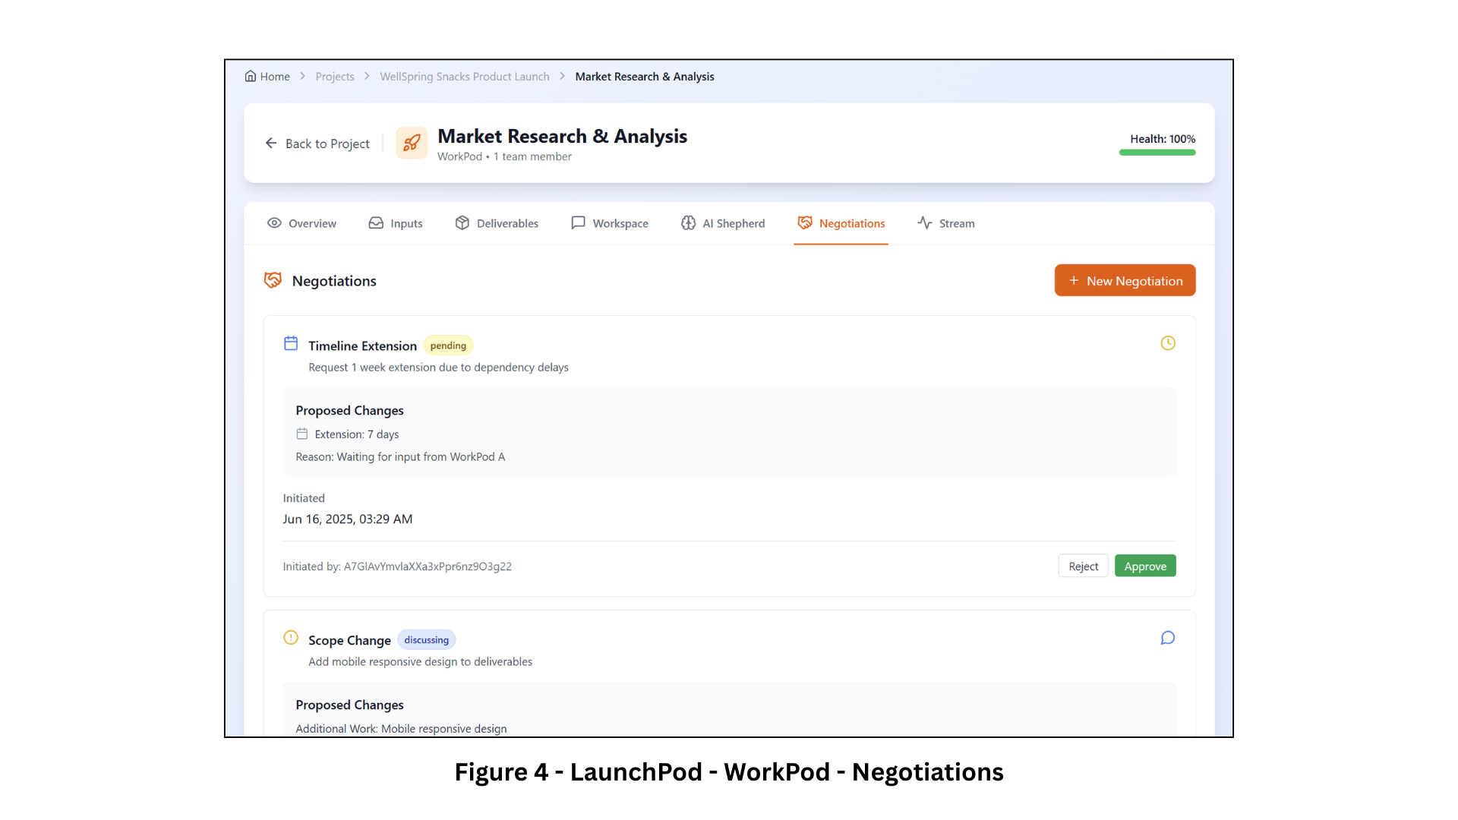Go to the Workspace tab
1458x820 pixels.
point(610,223)
